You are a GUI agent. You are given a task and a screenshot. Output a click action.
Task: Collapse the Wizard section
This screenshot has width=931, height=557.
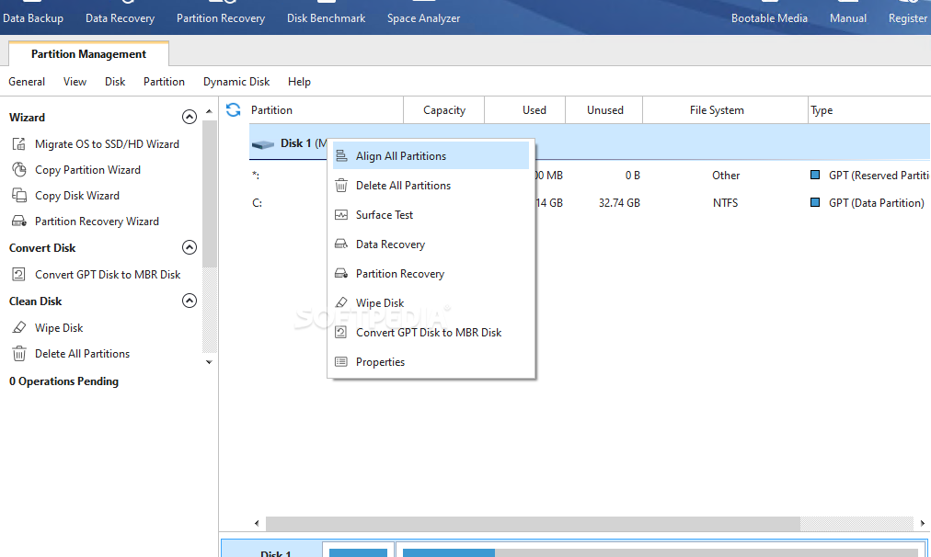(x=190, y=117)
